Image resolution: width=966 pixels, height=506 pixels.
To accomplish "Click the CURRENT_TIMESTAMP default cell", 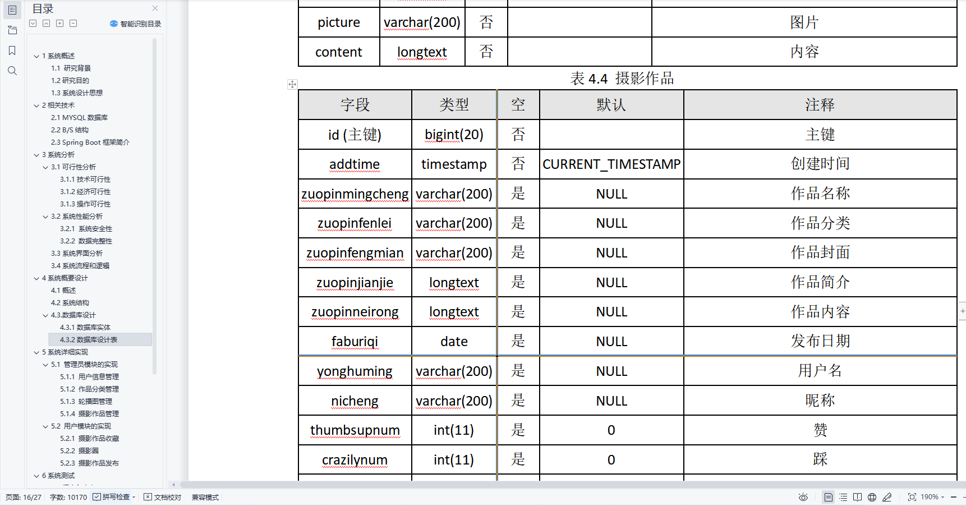I will coord(611,164).
